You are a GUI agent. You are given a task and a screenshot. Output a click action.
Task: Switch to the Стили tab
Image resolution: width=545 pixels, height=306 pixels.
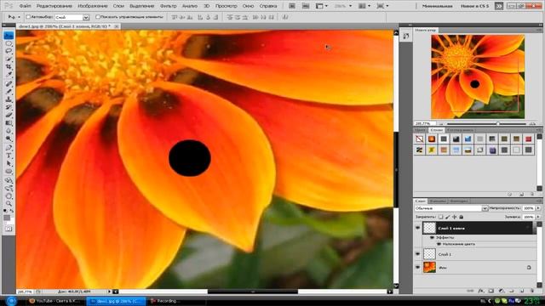pos(436,130)
